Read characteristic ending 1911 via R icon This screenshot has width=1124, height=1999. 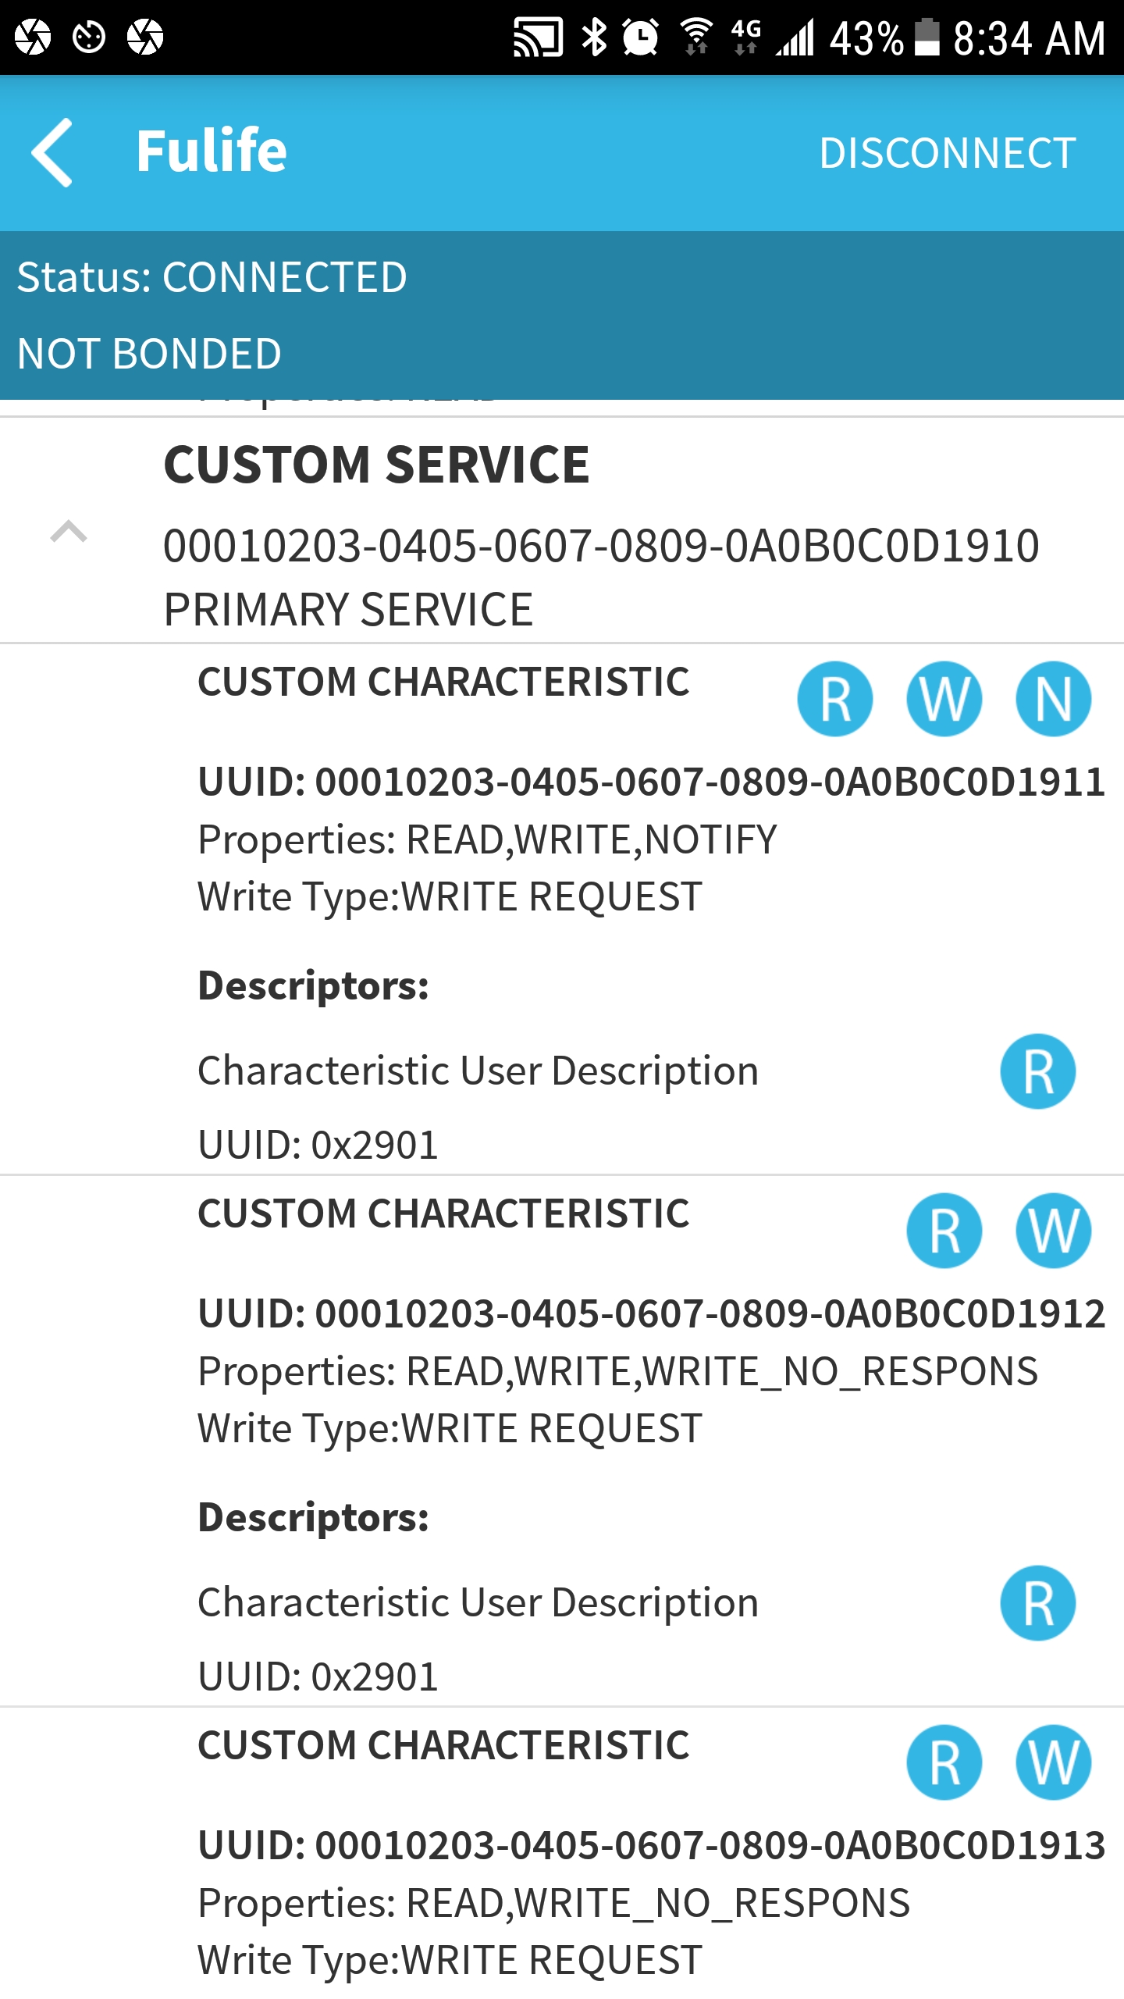pos(834,699)
